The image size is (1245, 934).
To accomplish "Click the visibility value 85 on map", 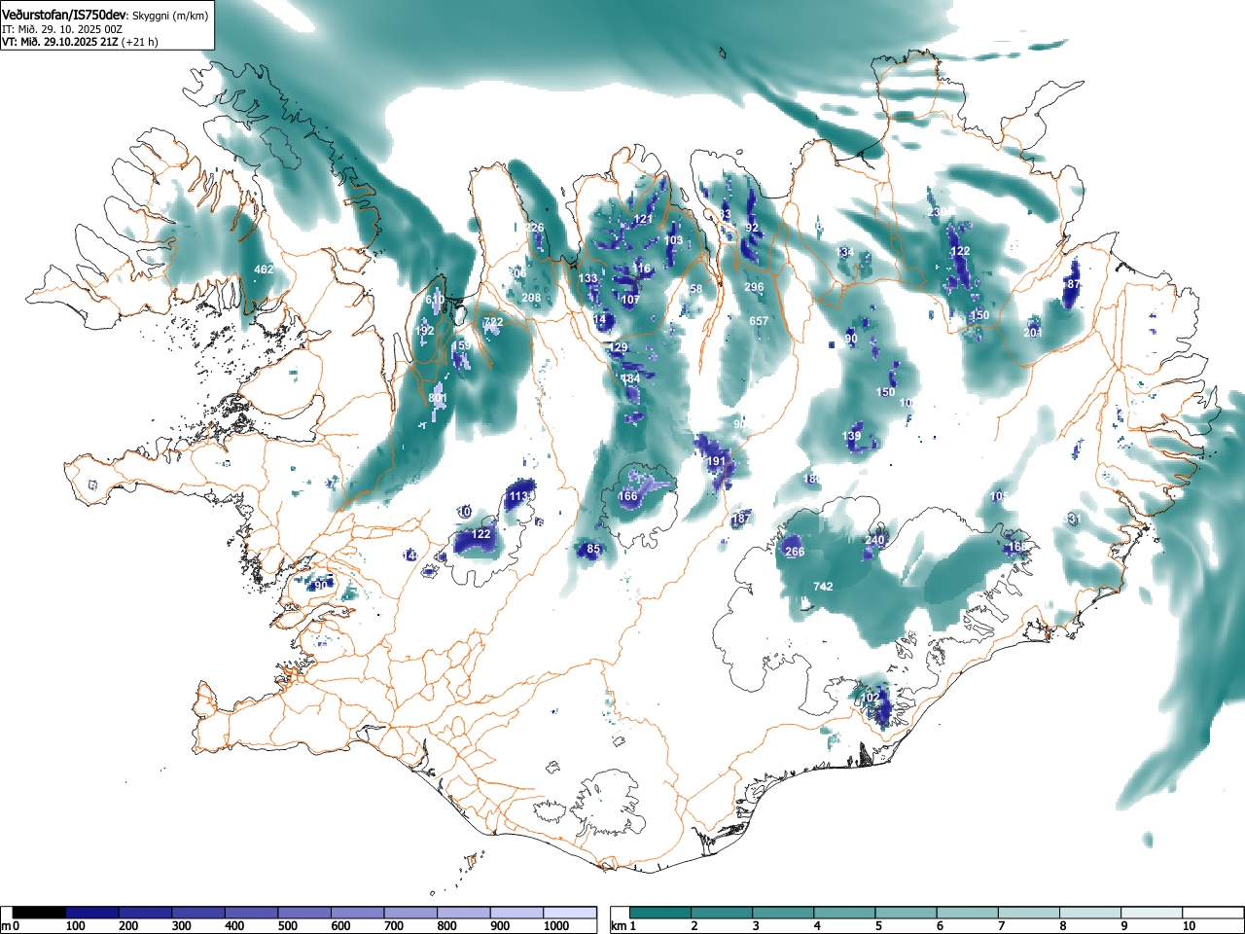I will [593, 550].
